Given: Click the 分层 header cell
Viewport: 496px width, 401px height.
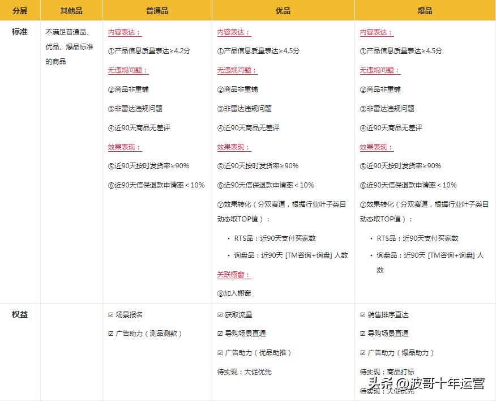Looking at the screenshot, I should (19, 10).
